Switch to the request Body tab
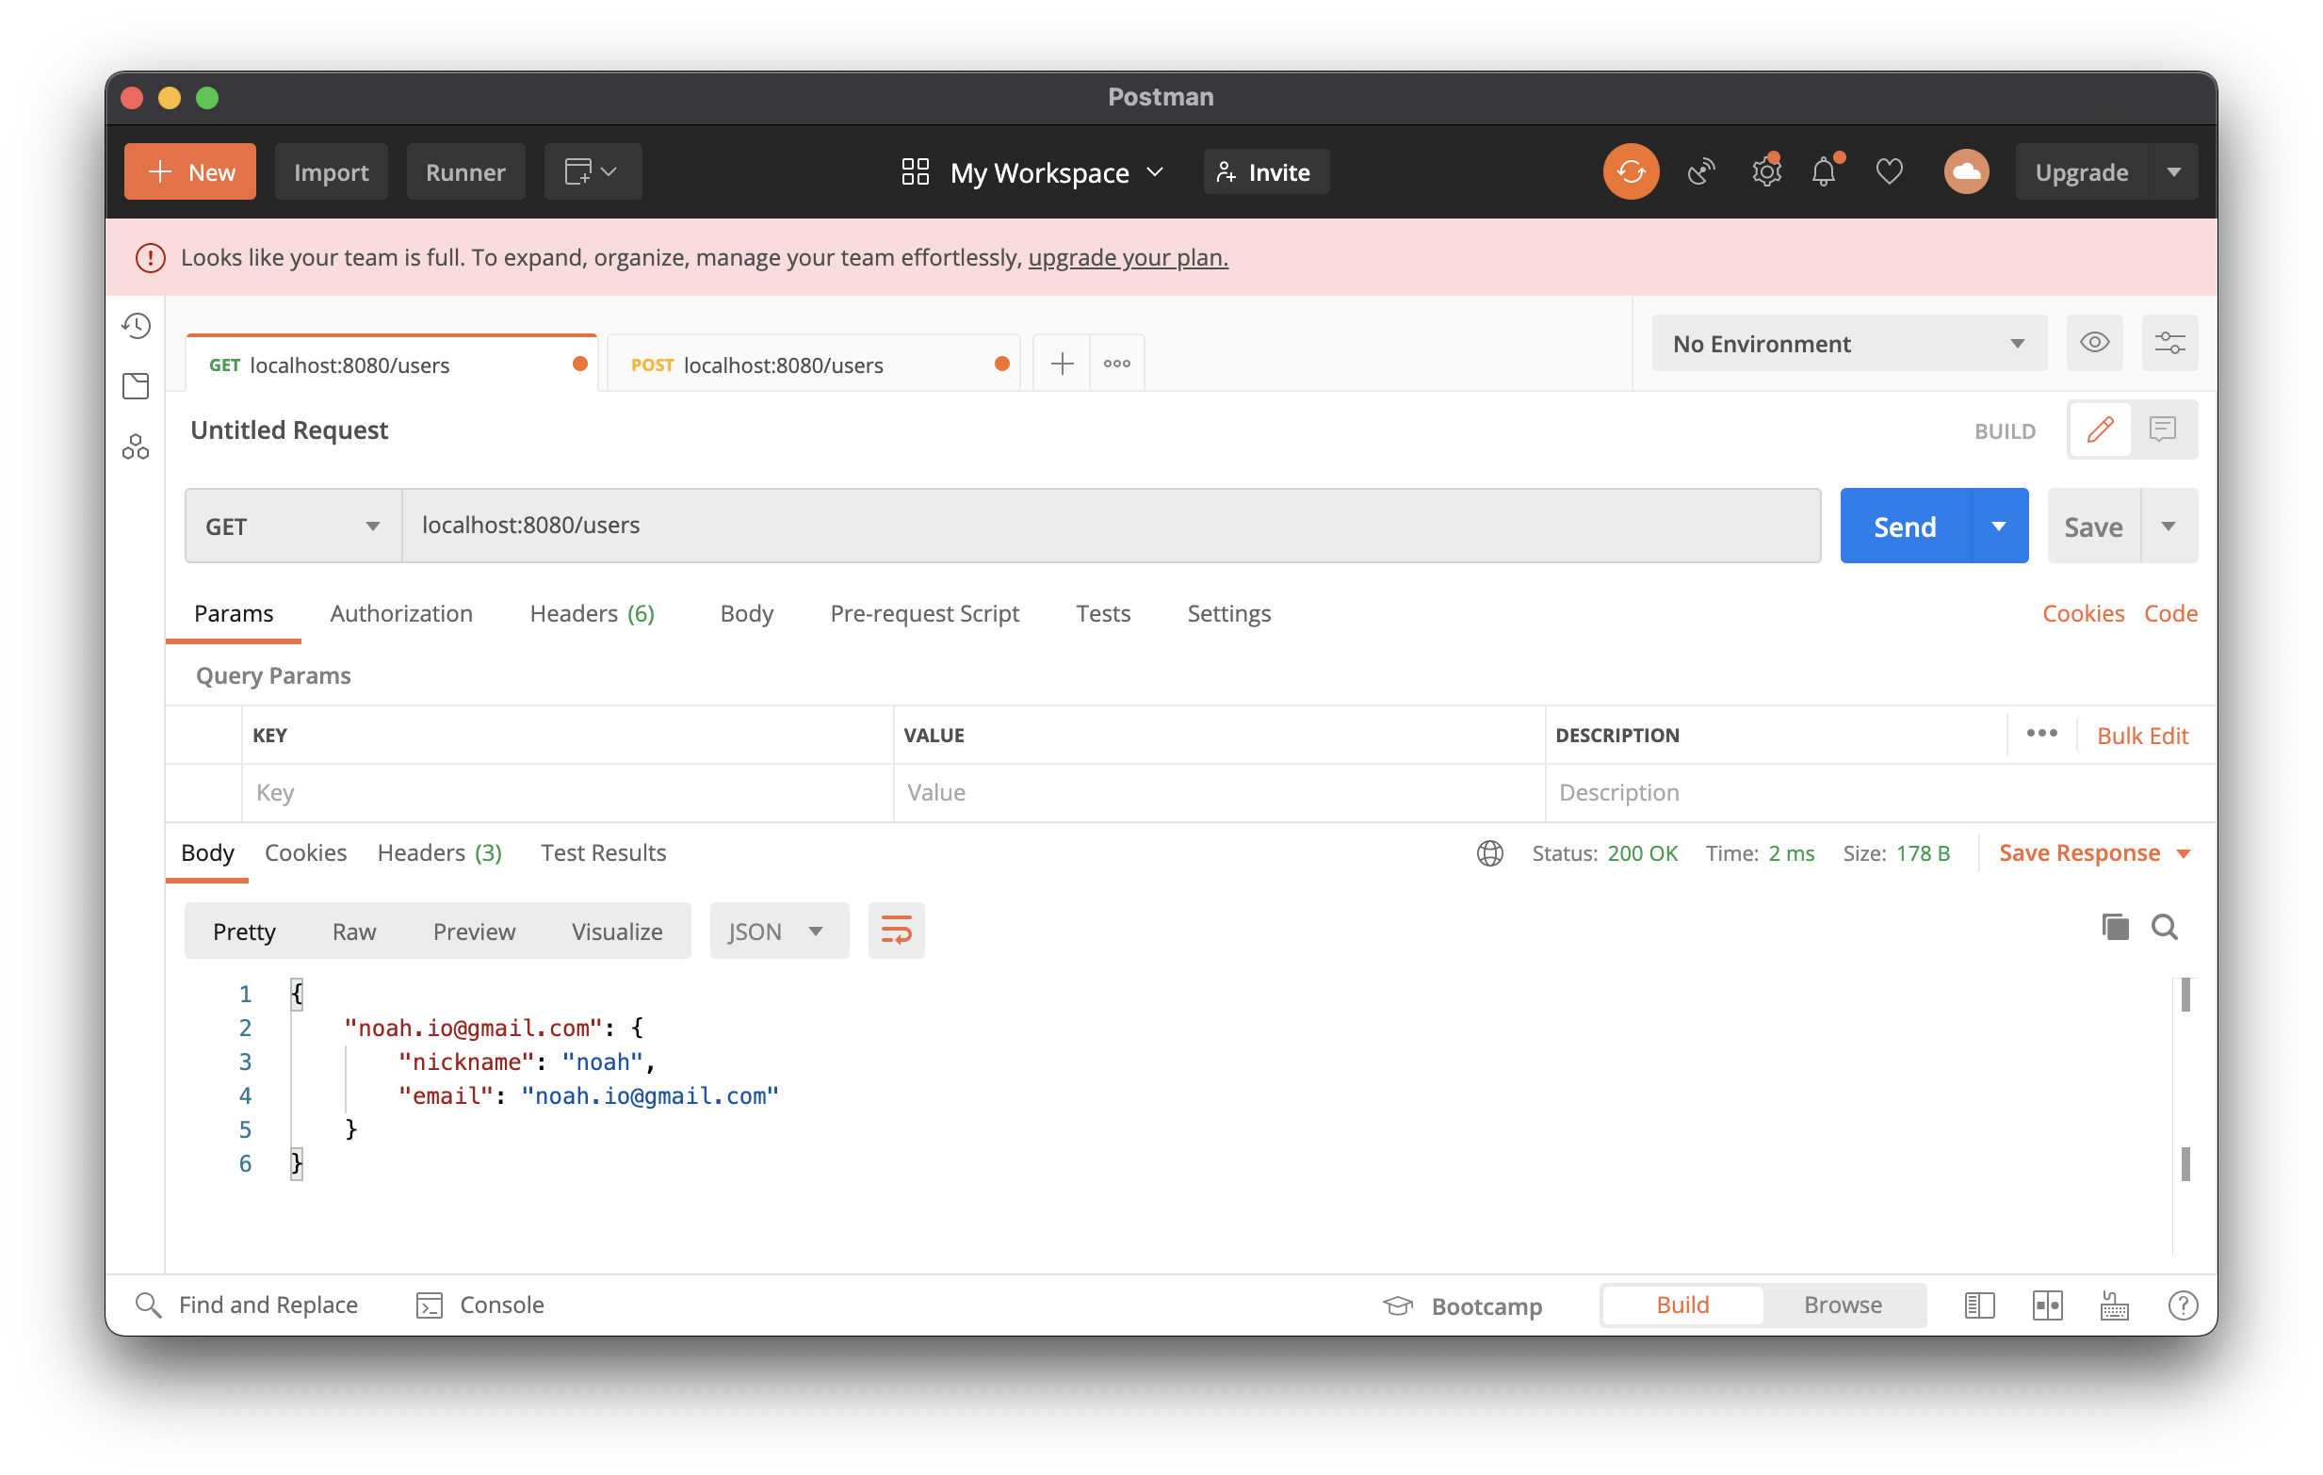This screenshot has height=1475, width=2323. [x=747, y=612]
